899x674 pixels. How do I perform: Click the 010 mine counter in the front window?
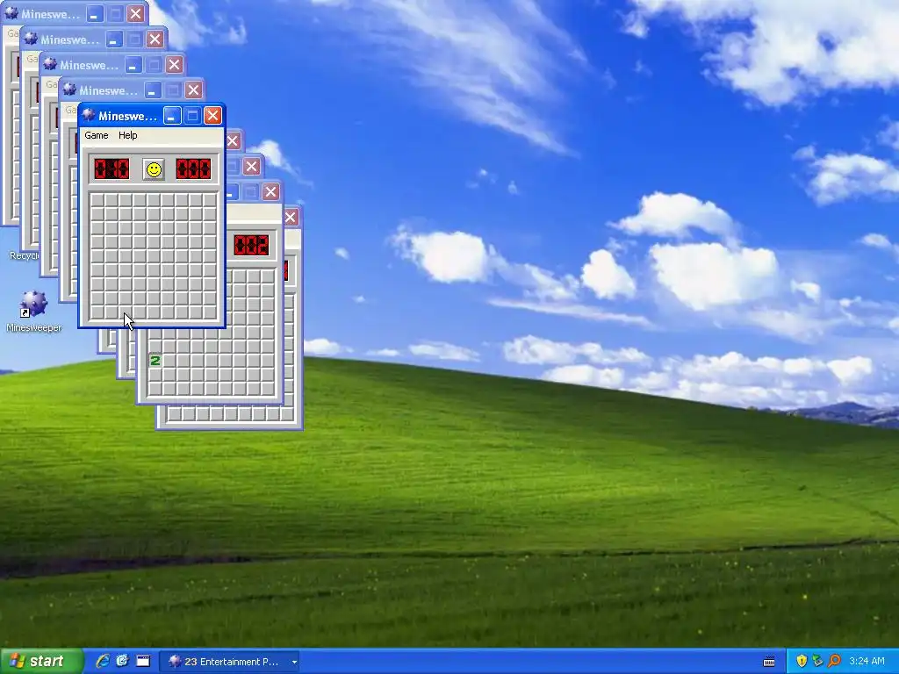[111, 169]
